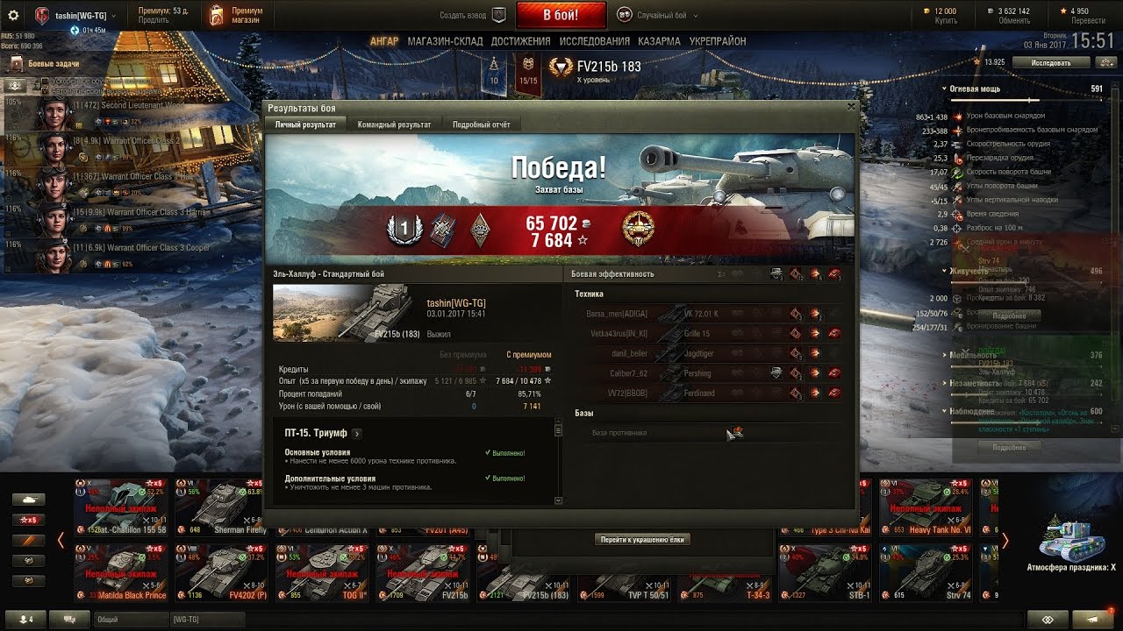Click the next carousel arrow on right
Screen dimensions: 1123x631
[x=1005, y=541]
